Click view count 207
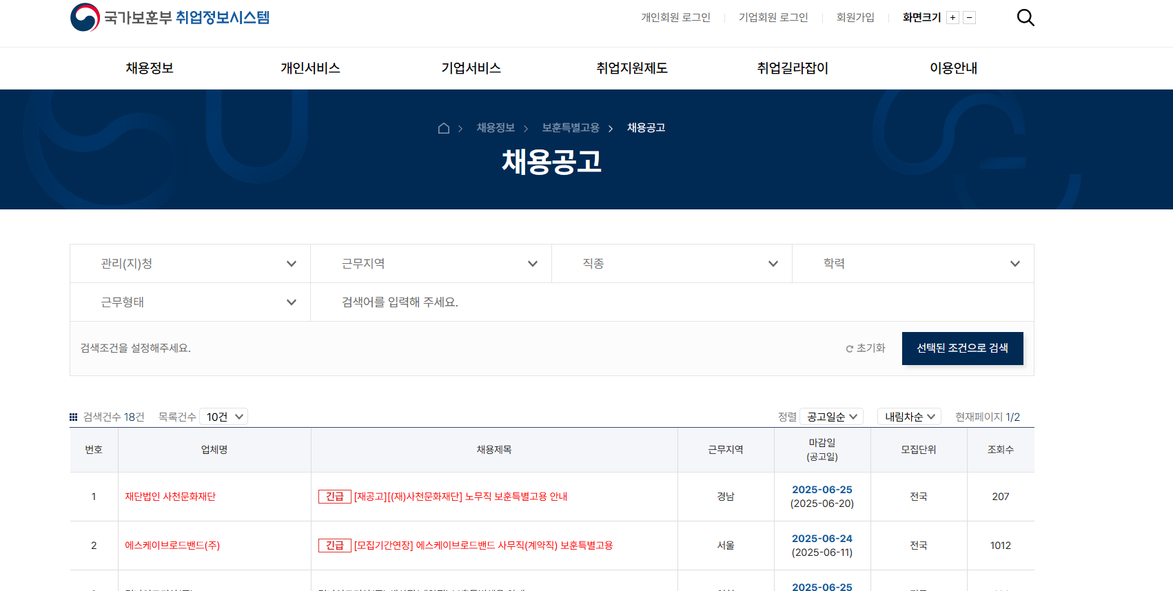1173x591 pixels. tap(1001, 497)
